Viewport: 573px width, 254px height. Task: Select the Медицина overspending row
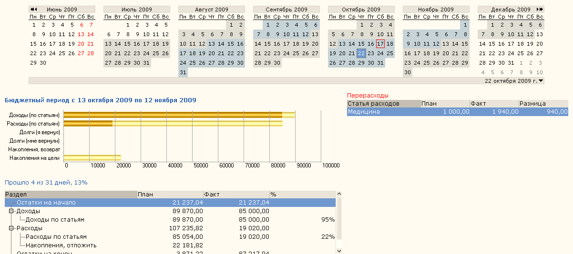point(458,112)
